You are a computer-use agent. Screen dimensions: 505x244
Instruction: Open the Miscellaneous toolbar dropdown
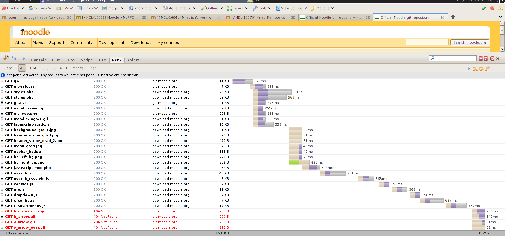(179, 8)
